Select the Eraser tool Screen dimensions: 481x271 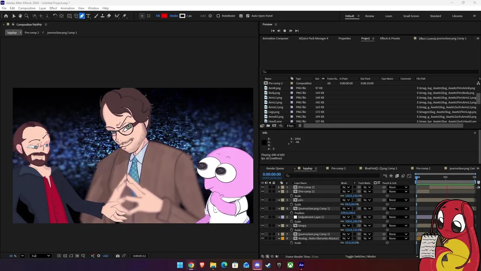[x=109, y=16]
